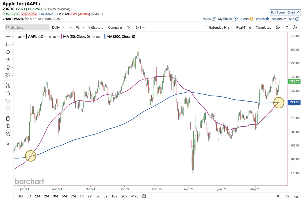Zoom in with the plus magnifier
Image resolution: width=303 pixels, height=202 pixels.
point(8,126)
